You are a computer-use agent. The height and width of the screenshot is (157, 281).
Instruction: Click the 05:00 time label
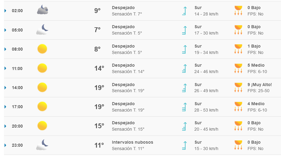pyautogui.click(x=17, y=30)
